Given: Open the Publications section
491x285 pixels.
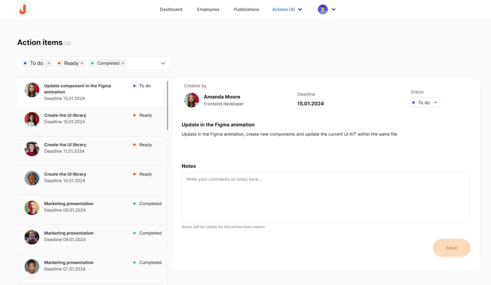Looking at the screenshot, I should pyautogui.click(x=246, y=9).
